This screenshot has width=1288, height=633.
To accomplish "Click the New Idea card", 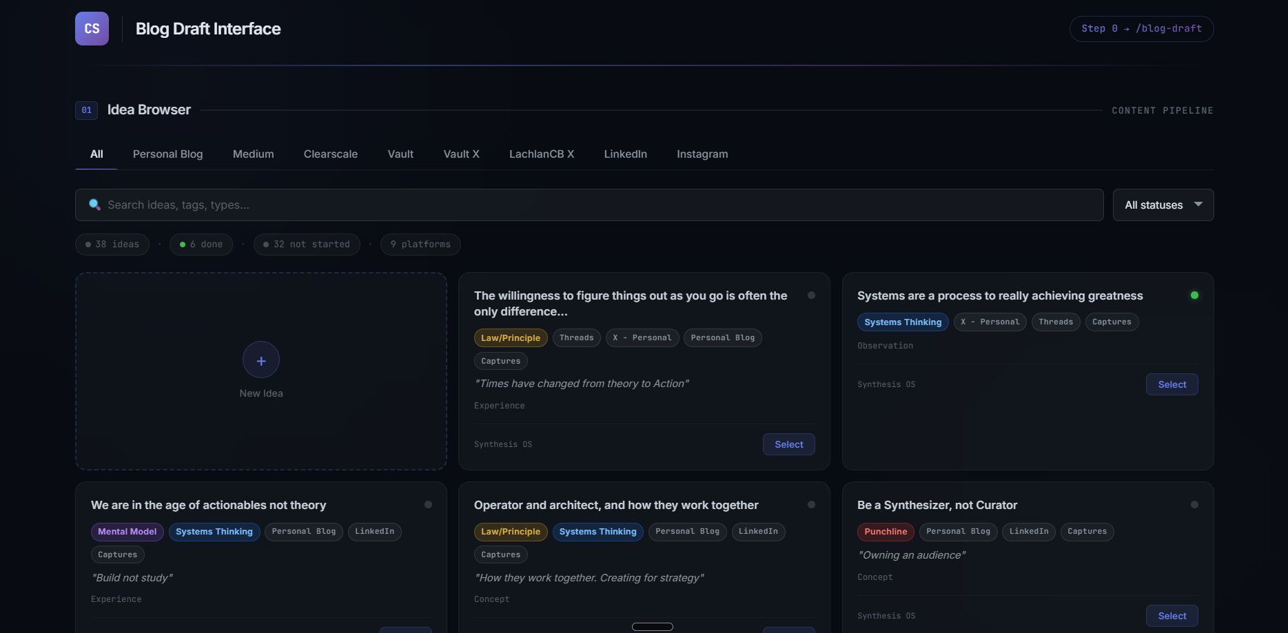I will (x=261, y=371).
